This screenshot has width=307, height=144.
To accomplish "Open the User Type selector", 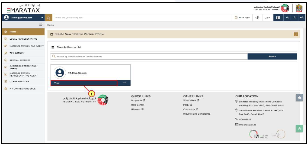I will click(242, 18).
